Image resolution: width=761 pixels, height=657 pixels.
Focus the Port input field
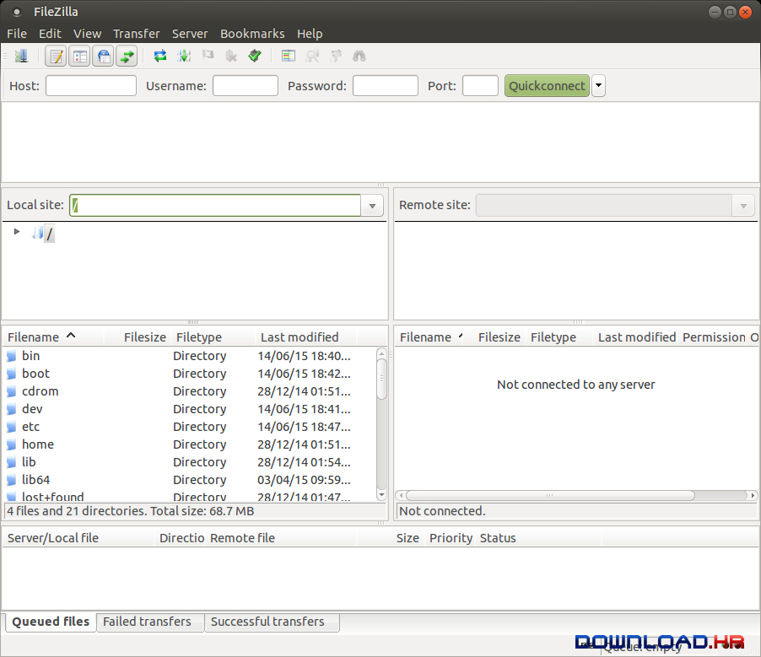(481, 86)
